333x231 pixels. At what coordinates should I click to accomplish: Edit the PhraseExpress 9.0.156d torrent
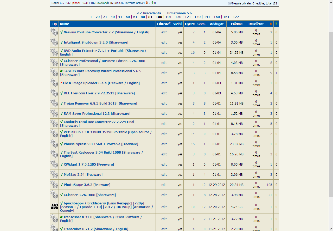point(164,144)
